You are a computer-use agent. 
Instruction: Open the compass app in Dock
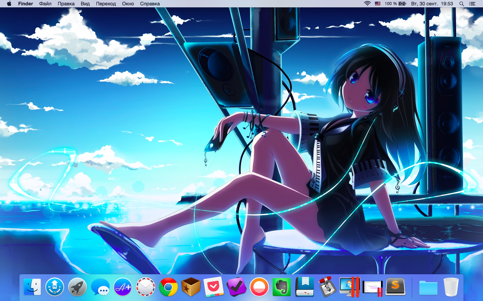pos(55,287)
